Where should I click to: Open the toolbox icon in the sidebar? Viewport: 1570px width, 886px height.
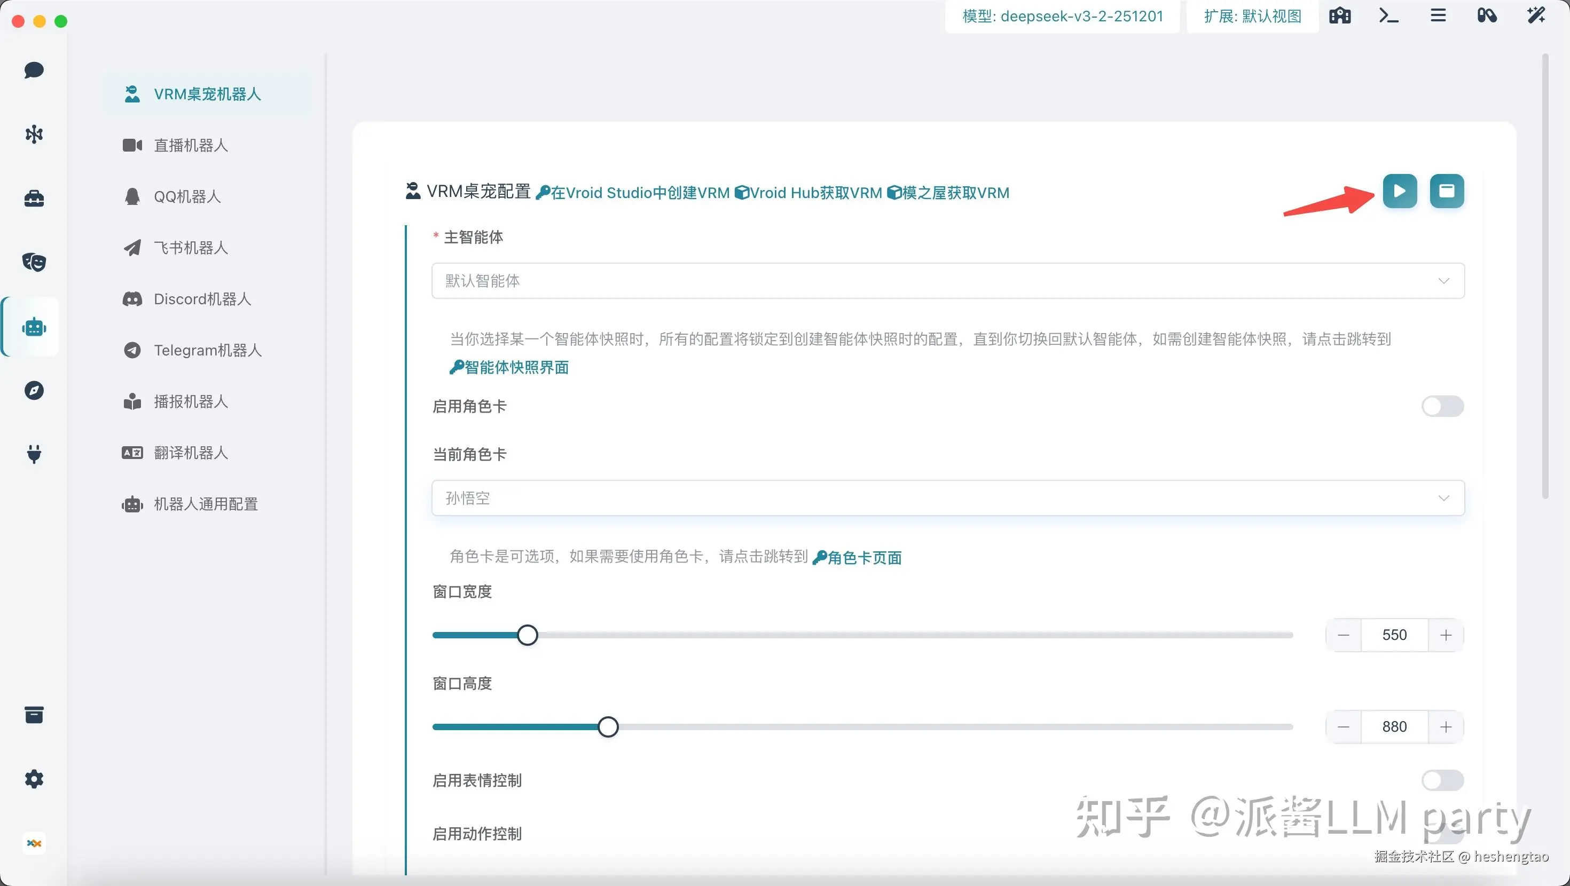tap(34, 198)
